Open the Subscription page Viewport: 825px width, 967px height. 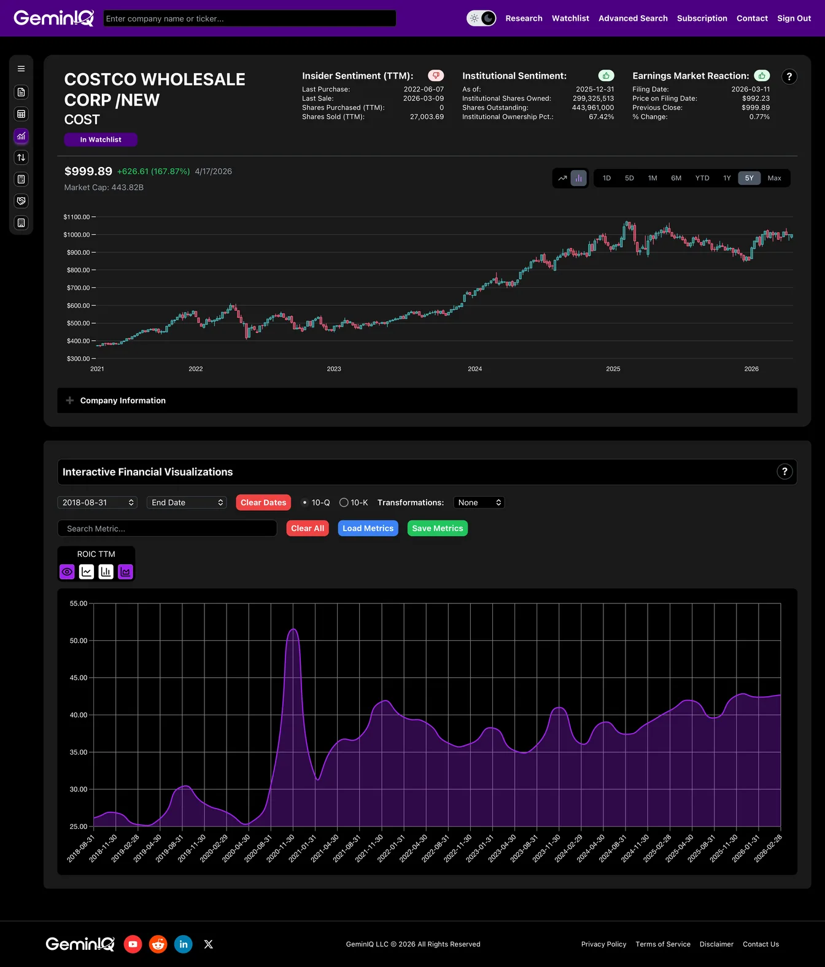(x=702, y=18)
